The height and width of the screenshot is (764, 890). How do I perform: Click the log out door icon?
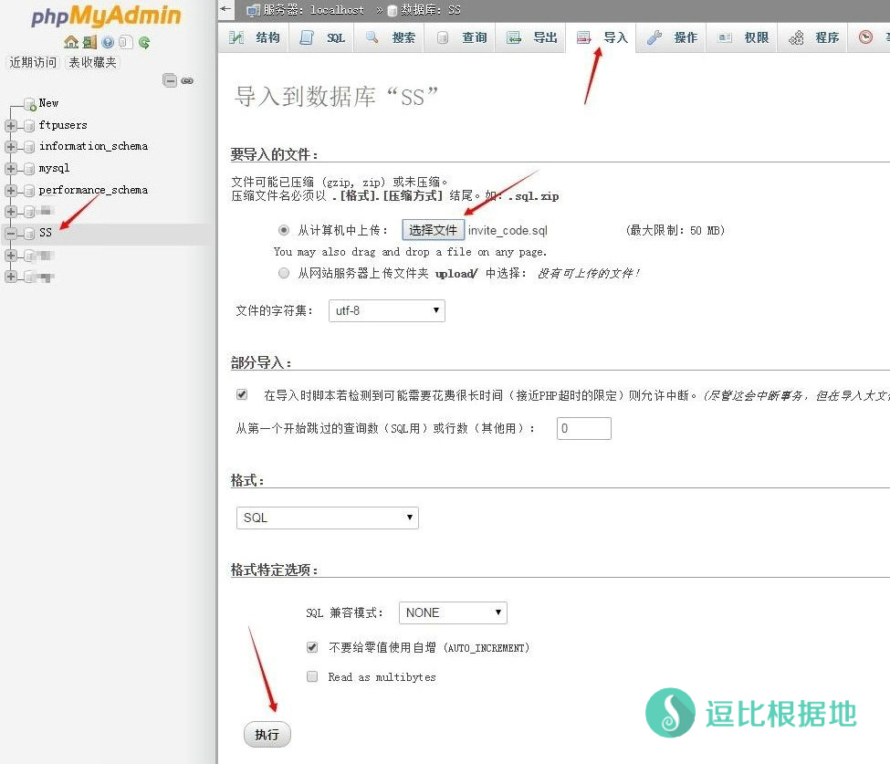(89, 42)
